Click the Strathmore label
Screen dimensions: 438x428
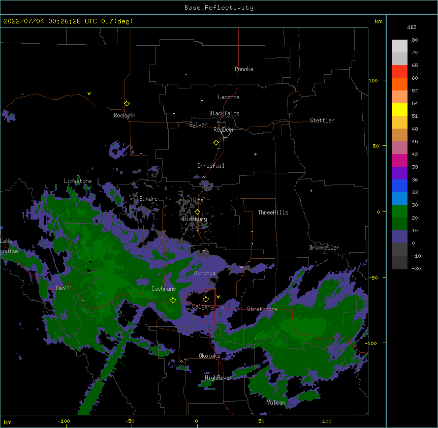[262, 309]
